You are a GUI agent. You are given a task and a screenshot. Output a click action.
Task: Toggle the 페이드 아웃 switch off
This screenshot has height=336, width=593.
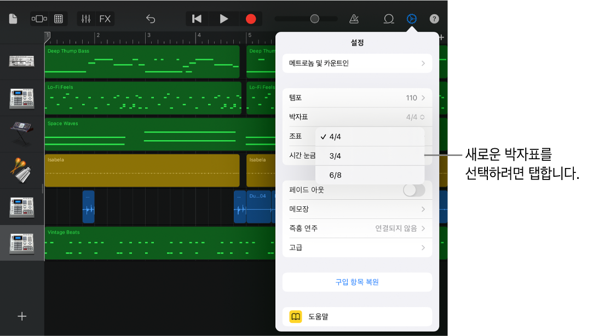point(414,190)
